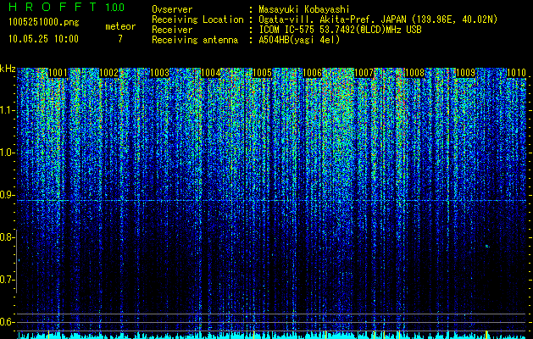Click the 0.7 frequency axis label

point(7,280)
